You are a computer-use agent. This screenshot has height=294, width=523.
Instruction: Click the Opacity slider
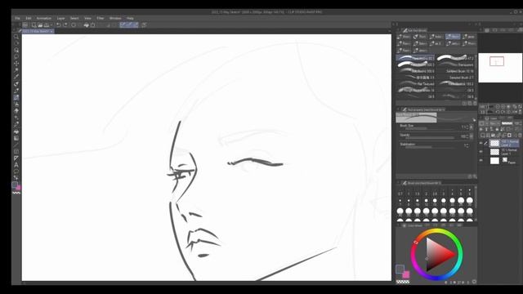(x=430, y=137)
